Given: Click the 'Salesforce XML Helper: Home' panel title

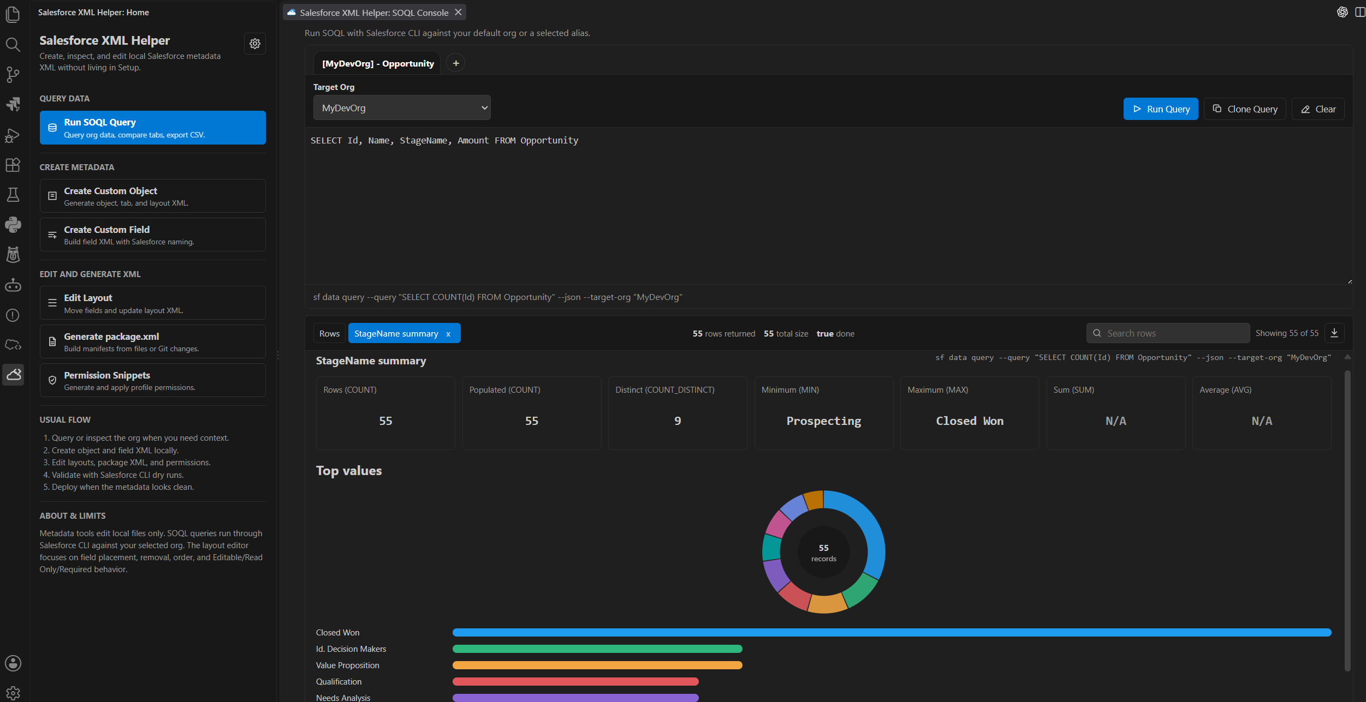Looking at the screenshot, I should (93, 13).
